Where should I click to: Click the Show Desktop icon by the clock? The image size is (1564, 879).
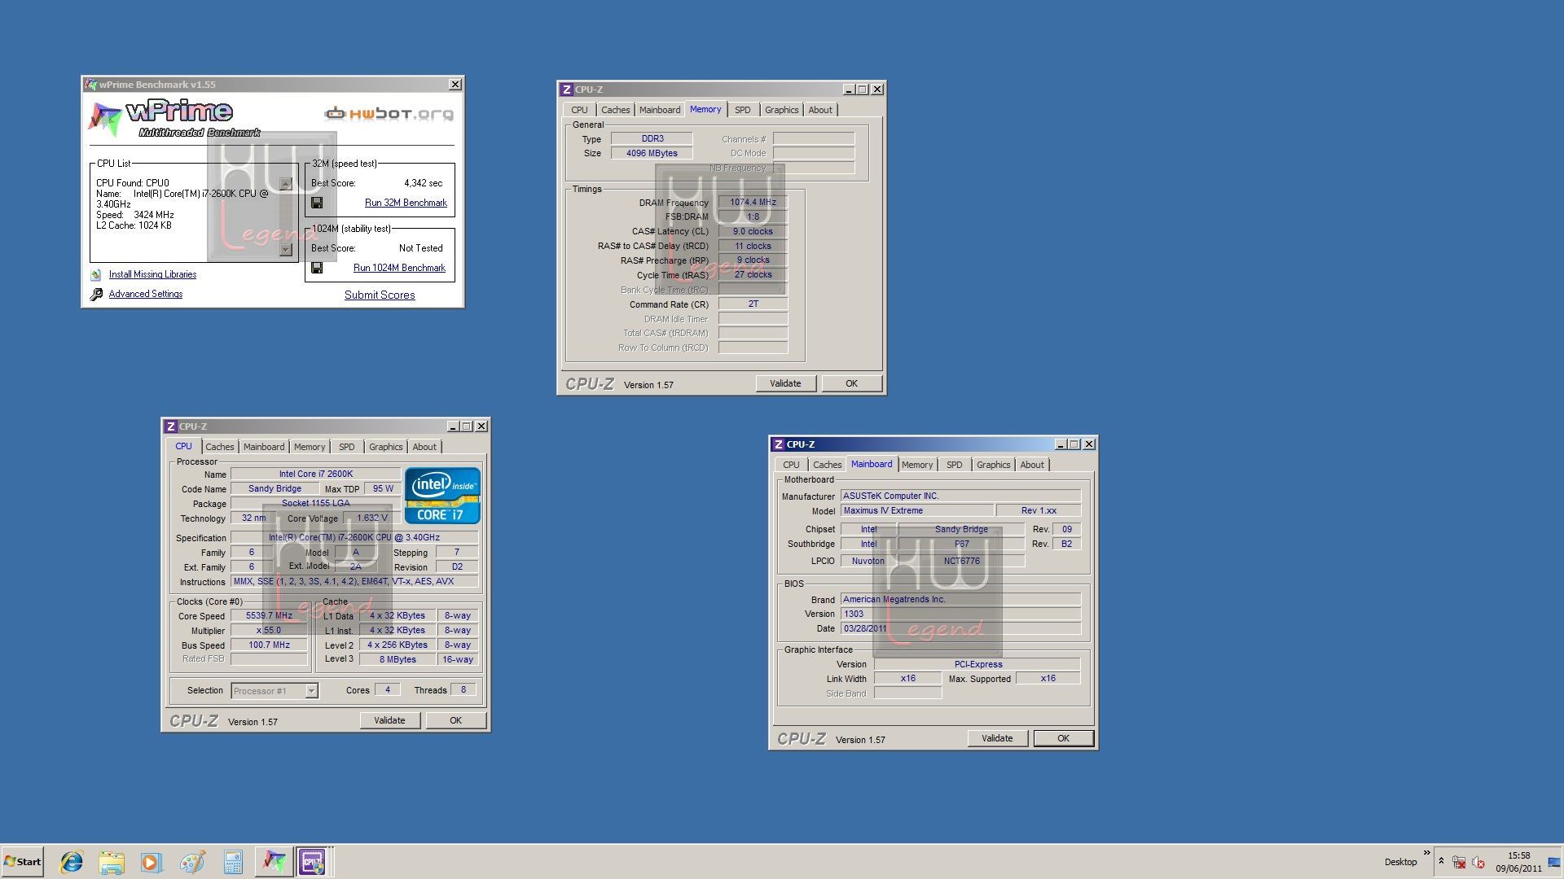pyautogui.click(x=1554, y=862)
